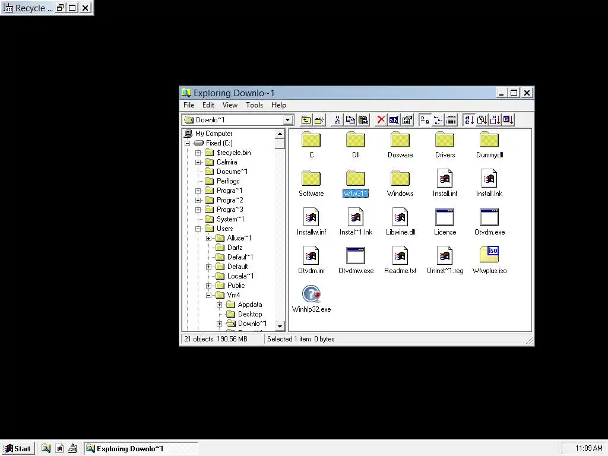The image size is (608, 456).
Task: Cut the selected item with scissors icon
Action: [337, 120]
